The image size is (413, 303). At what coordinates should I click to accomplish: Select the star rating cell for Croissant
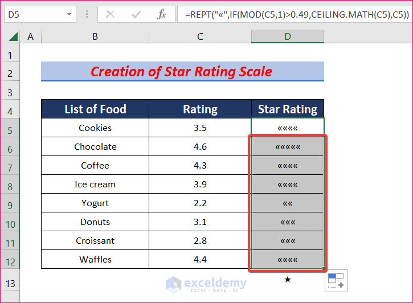pyautogui.click(x=288, y=240)
